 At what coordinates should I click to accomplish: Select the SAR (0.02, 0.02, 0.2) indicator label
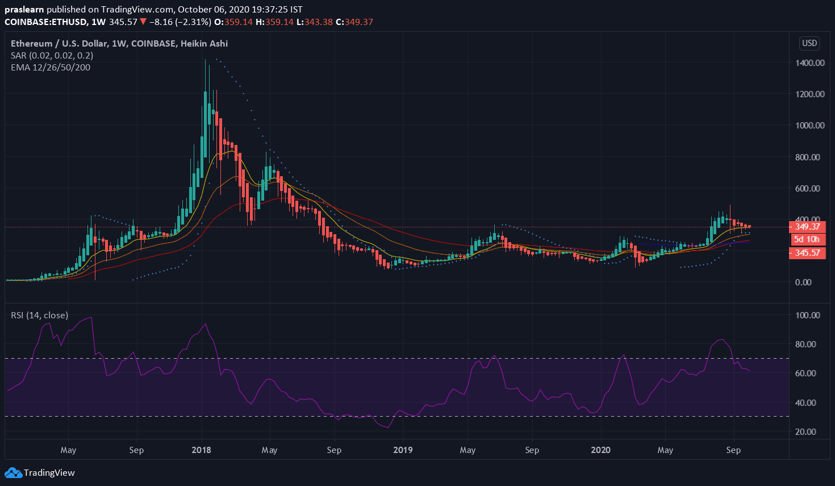point(52,55)
